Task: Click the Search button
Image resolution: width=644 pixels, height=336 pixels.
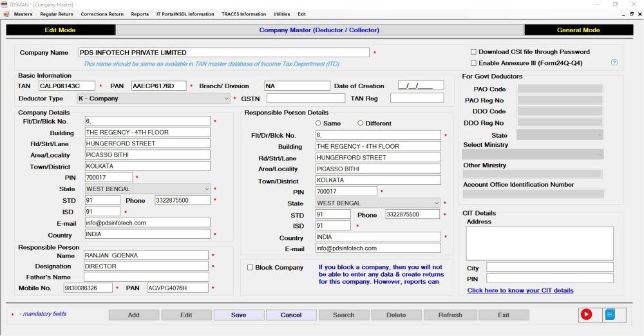Action: tap(344, 315)
